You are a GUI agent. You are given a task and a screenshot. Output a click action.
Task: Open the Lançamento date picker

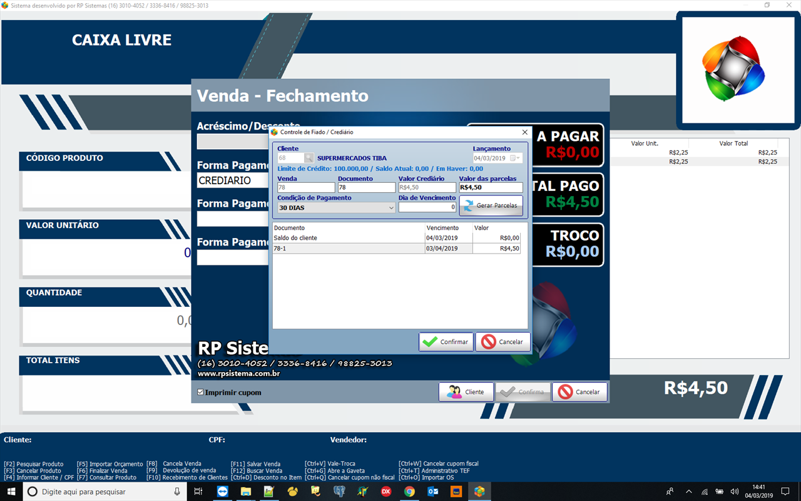(516, 158)
